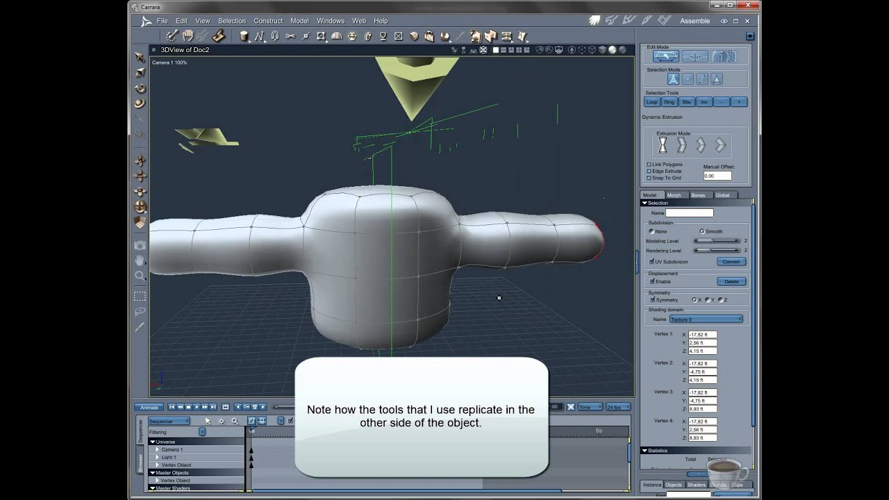The width and height of the screenshot is (889, 500).
Task: Open the Shading domain Texture 0 dropdown
Action: coord(706,319)
